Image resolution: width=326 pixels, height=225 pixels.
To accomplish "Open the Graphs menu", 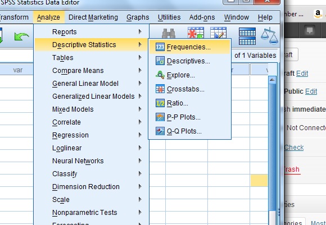I will (138, 17).
